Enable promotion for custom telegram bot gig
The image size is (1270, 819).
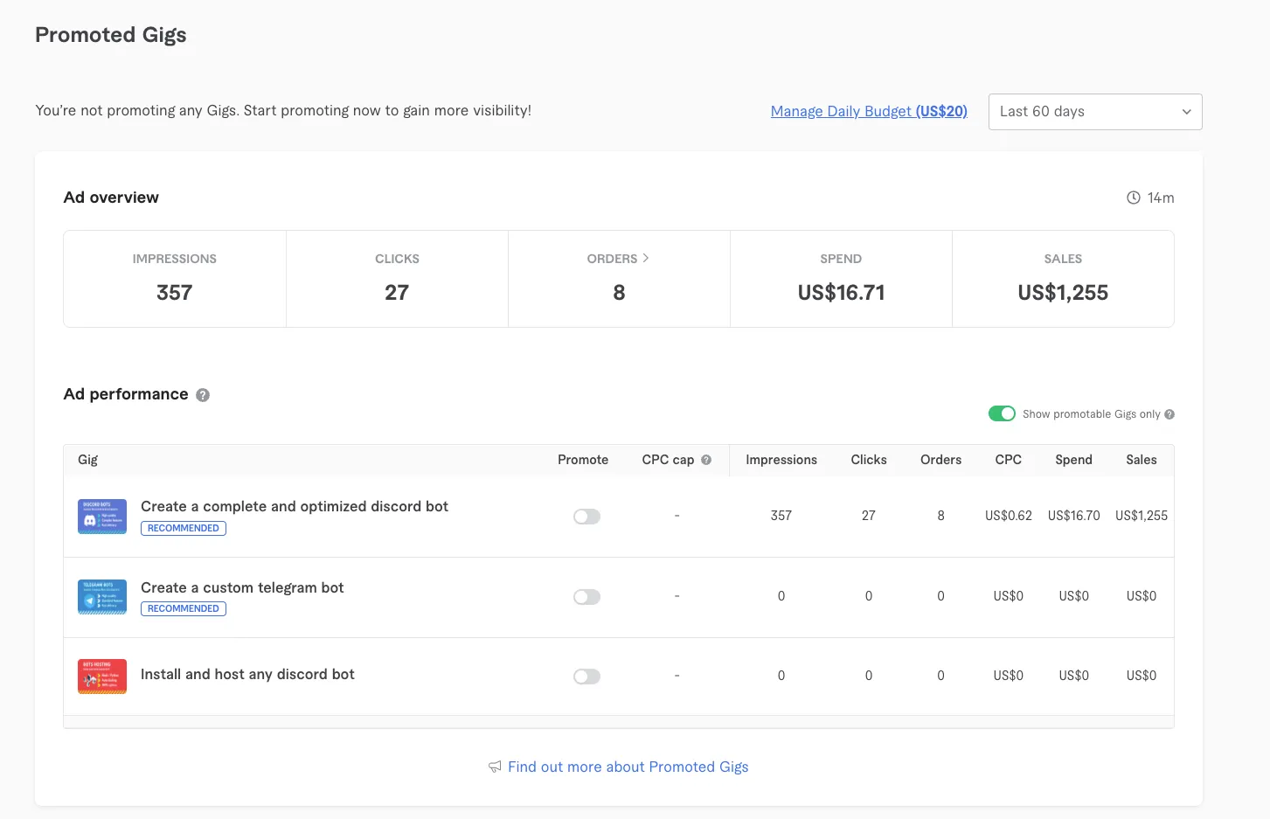point(586,597)
